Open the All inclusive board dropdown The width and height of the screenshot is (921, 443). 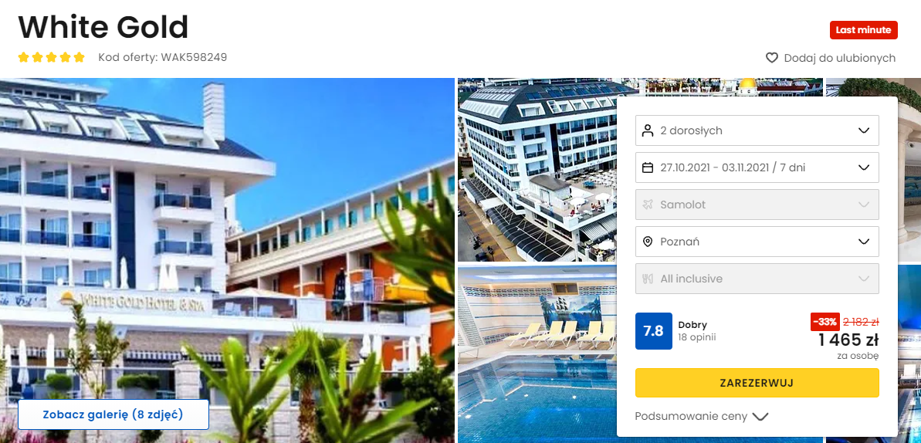(757, 279)
